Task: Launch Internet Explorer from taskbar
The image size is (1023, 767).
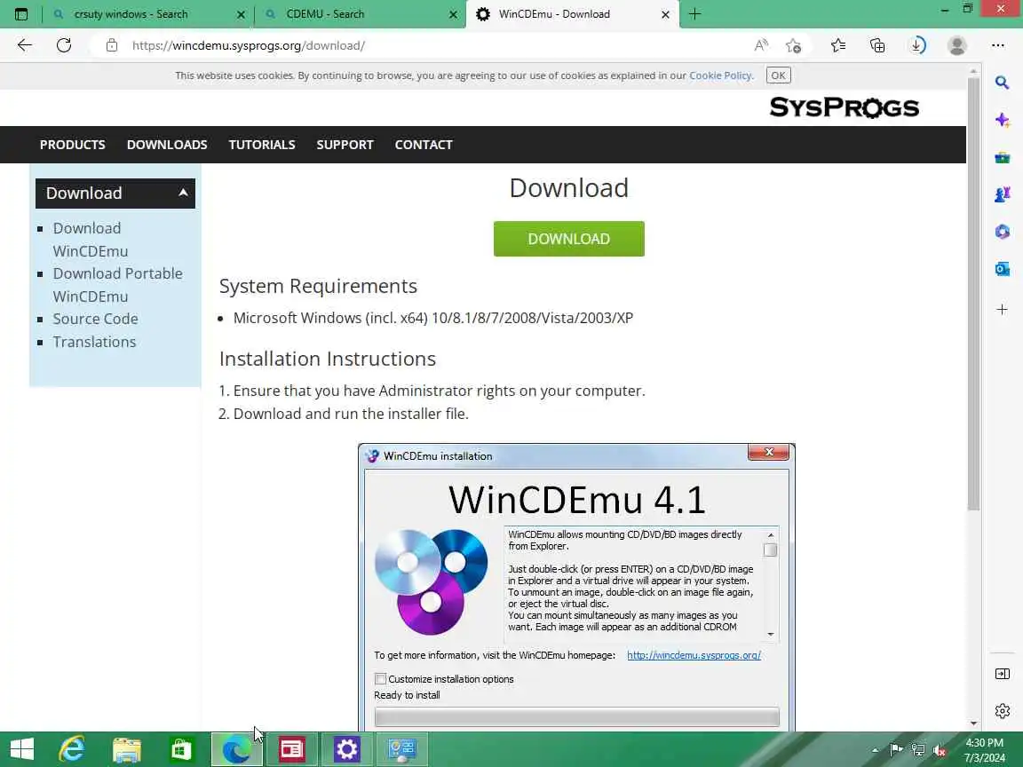Action: pyautogui.click(x=72, y=749)
